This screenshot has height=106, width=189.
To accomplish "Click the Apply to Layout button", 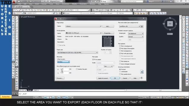I will [x=103, y=78].
